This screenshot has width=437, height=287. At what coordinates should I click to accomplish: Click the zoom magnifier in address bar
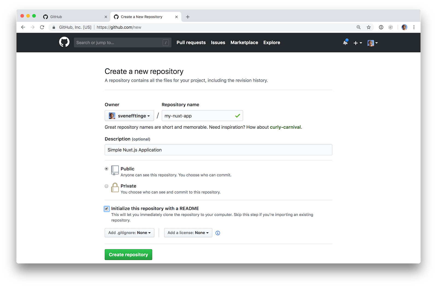pyautogui.click(x=359, y=27)
